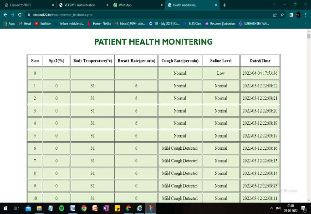Expand the system tray hidden icons chevron

click(266, 208)
